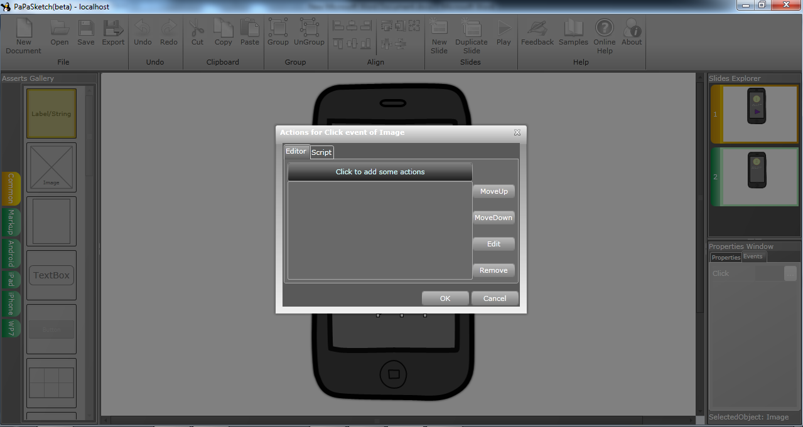Image resolution: width=803 pixels, height=427 pixels.
Task: Switch to the Events tab
Action: point(753,257)
